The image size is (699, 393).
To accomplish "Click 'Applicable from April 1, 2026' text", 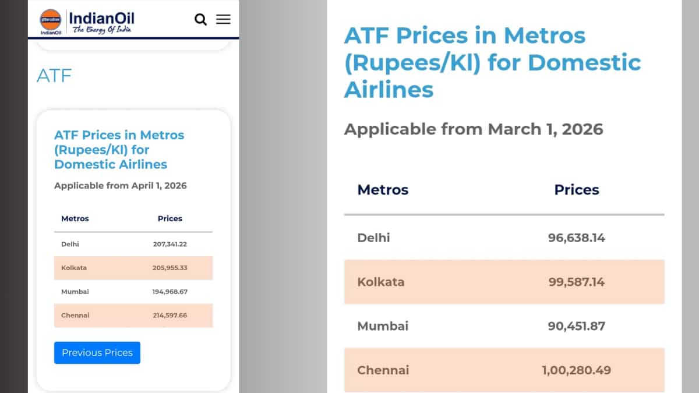I will [x=121, y=186].
